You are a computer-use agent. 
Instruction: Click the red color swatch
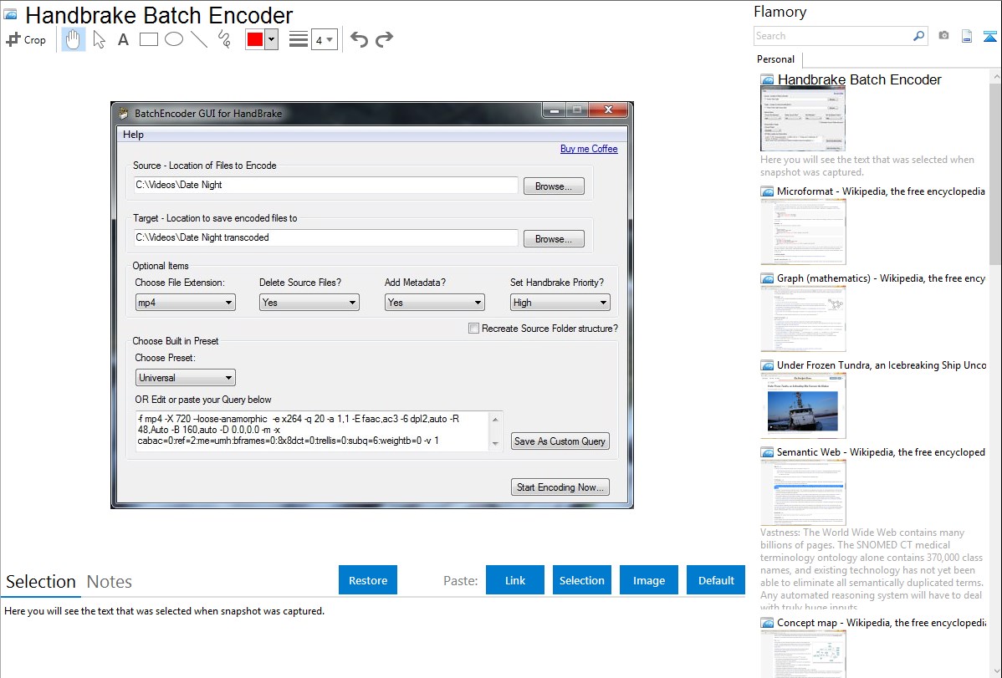[x=255, y=39]
